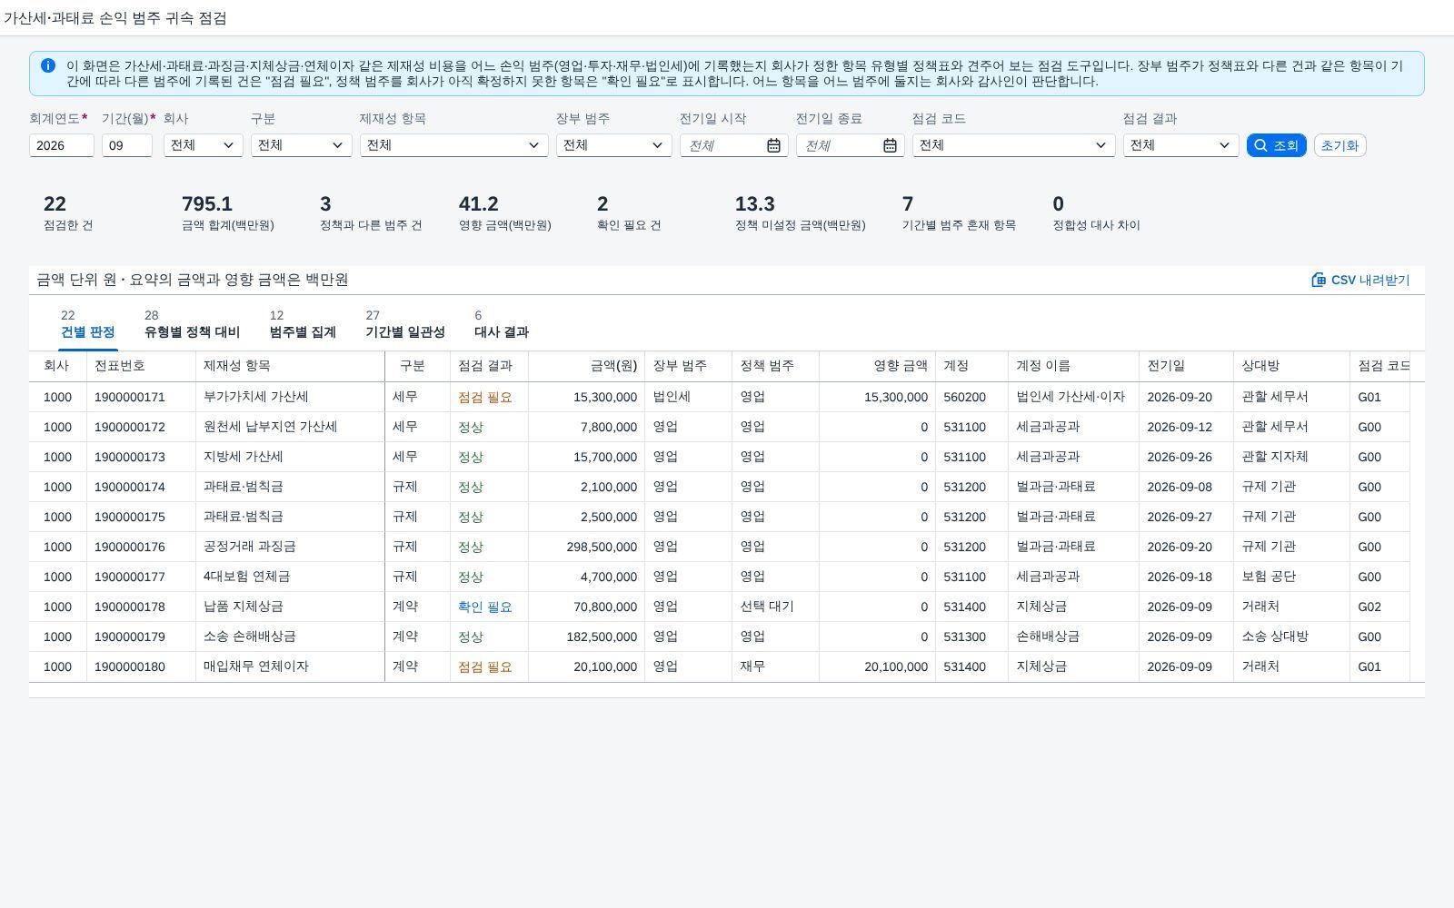Click the 기간별 범주 혼재 항목 summary
The height and width of the screenshot is (908, 1454).
pyautogui.click(x=959, y=213)
